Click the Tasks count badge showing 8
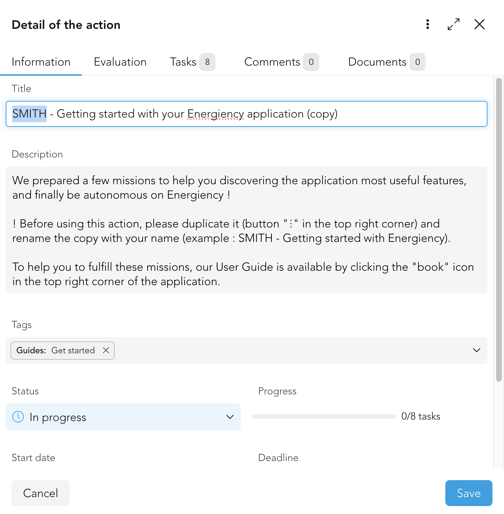The image size is (504, 514). (207, 62)
